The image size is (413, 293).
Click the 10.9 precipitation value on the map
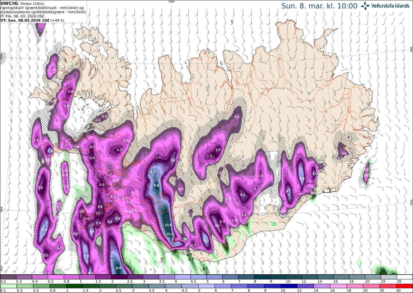[168, 225]
